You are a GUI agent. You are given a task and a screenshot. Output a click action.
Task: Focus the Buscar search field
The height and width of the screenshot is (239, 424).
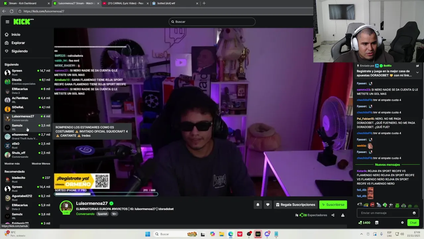click(x=212, y=22)
